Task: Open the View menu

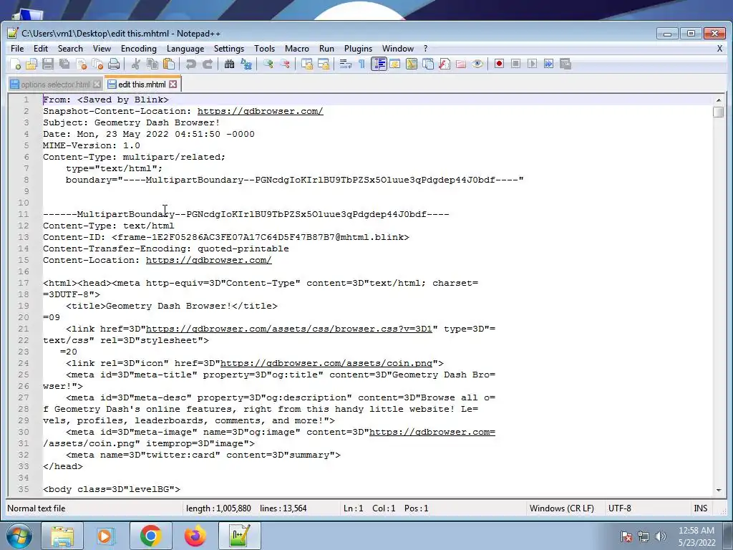Action: (102, 49)
